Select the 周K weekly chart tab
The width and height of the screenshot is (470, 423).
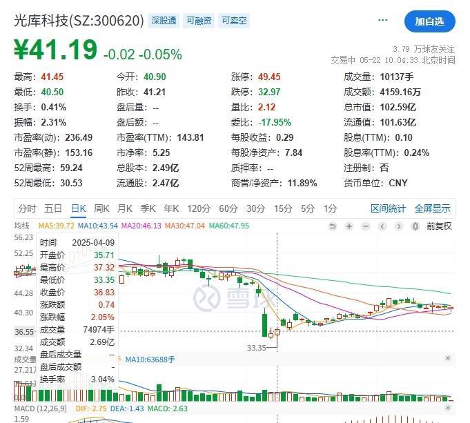(x=101, y=208)
